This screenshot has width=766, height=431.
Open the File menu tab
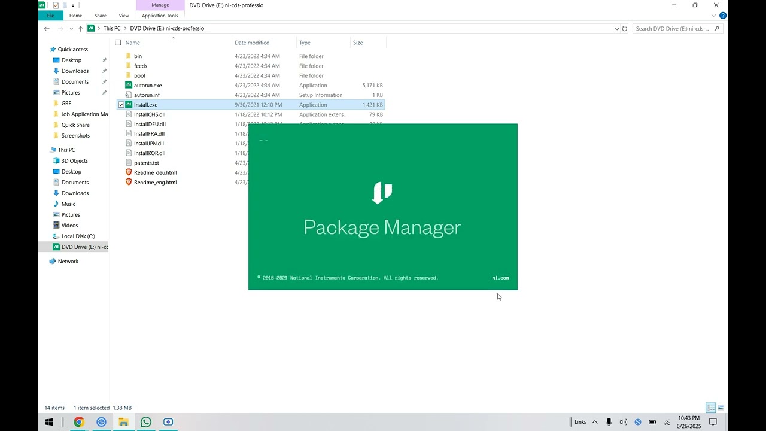pyautogui.click(x=51, y=16)
